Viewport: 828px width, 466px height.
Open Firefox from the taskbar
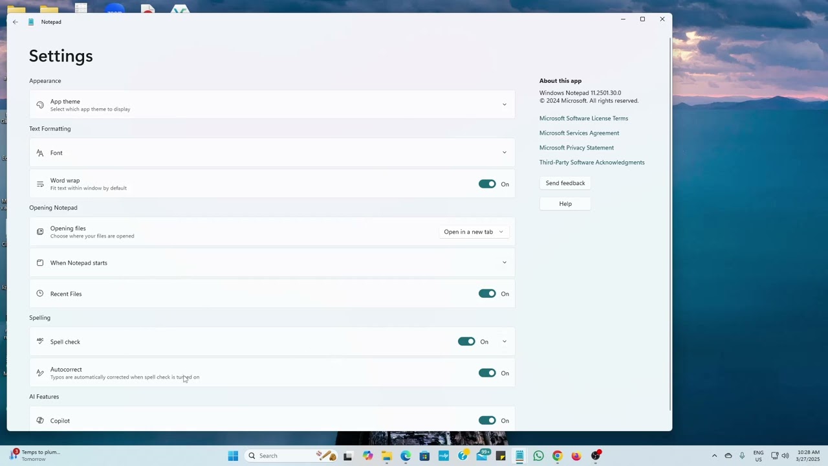[x=576, y=456]
